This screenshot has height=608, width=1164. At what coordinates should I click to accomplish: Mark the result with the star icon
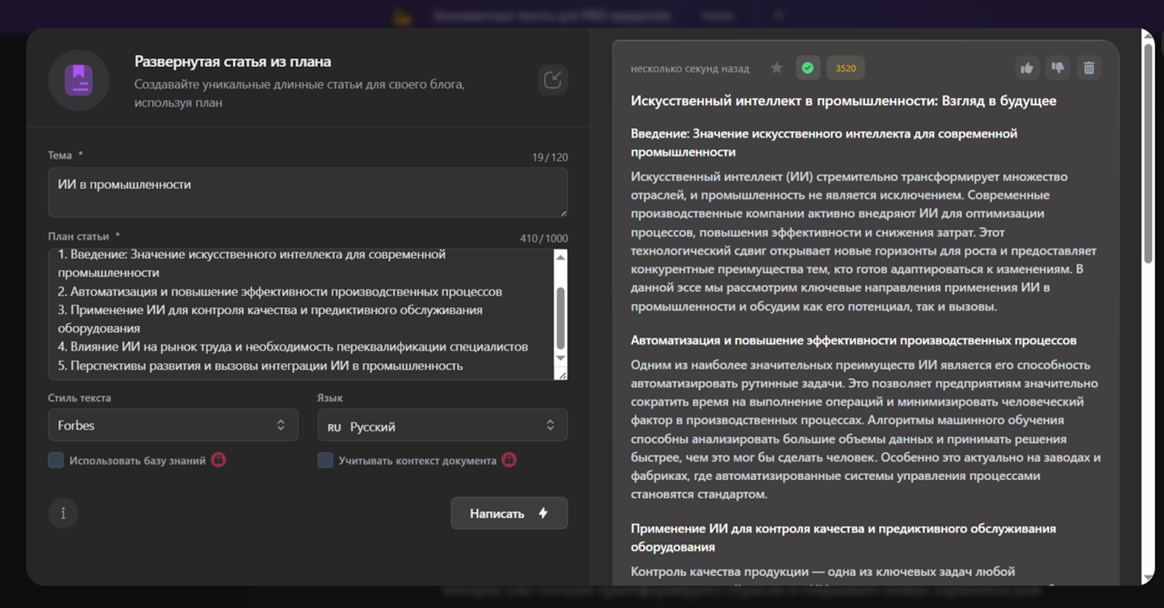click(776, 68)
